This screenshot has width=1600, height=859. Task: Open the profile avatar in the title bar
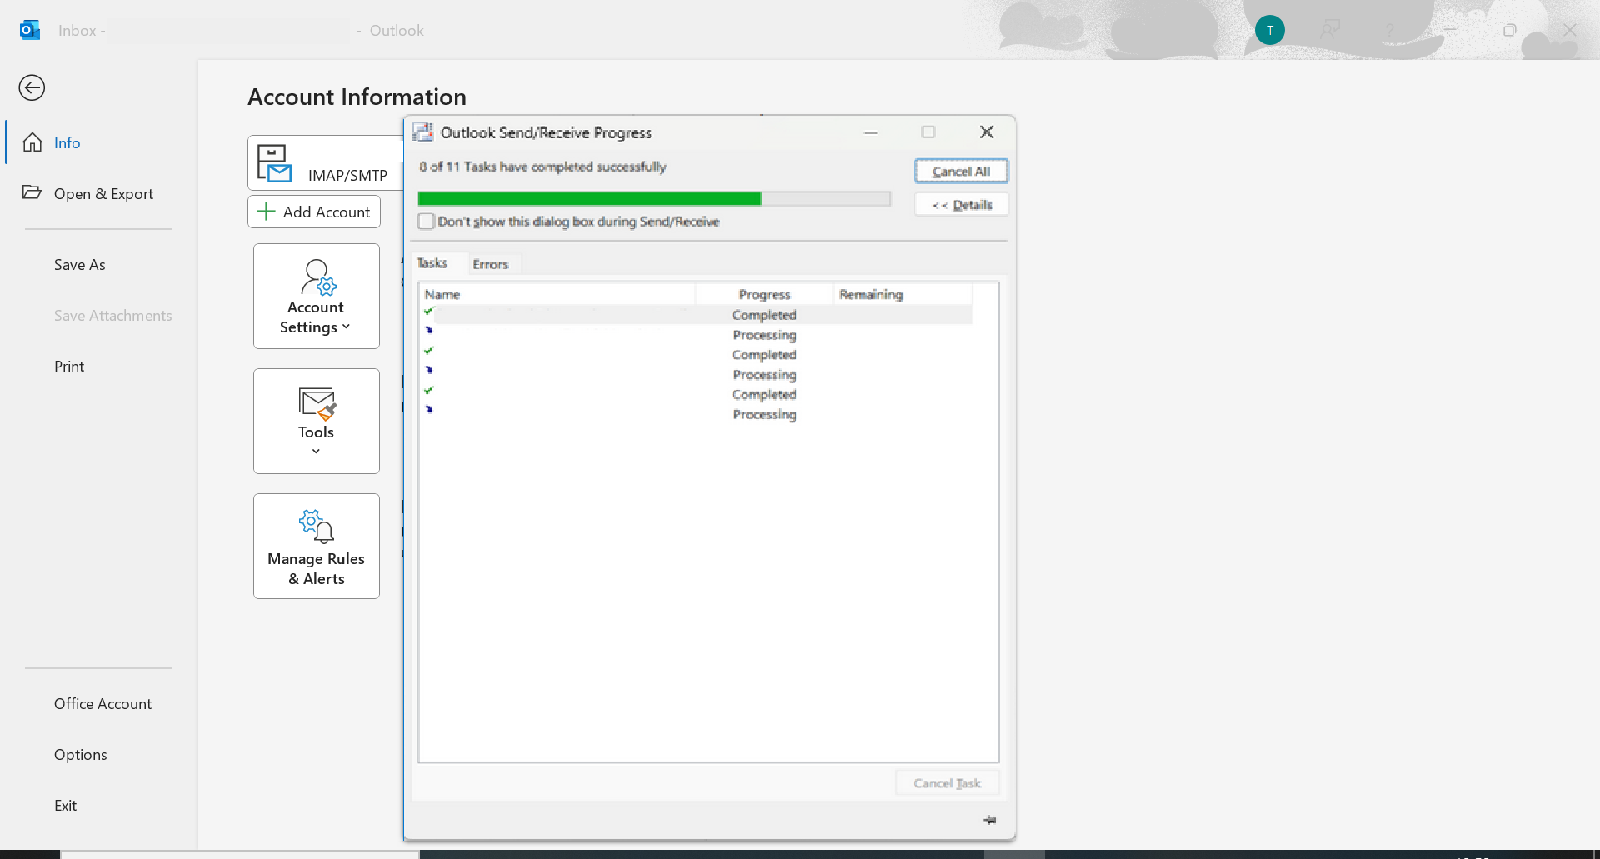click(x=1269, y=30)
